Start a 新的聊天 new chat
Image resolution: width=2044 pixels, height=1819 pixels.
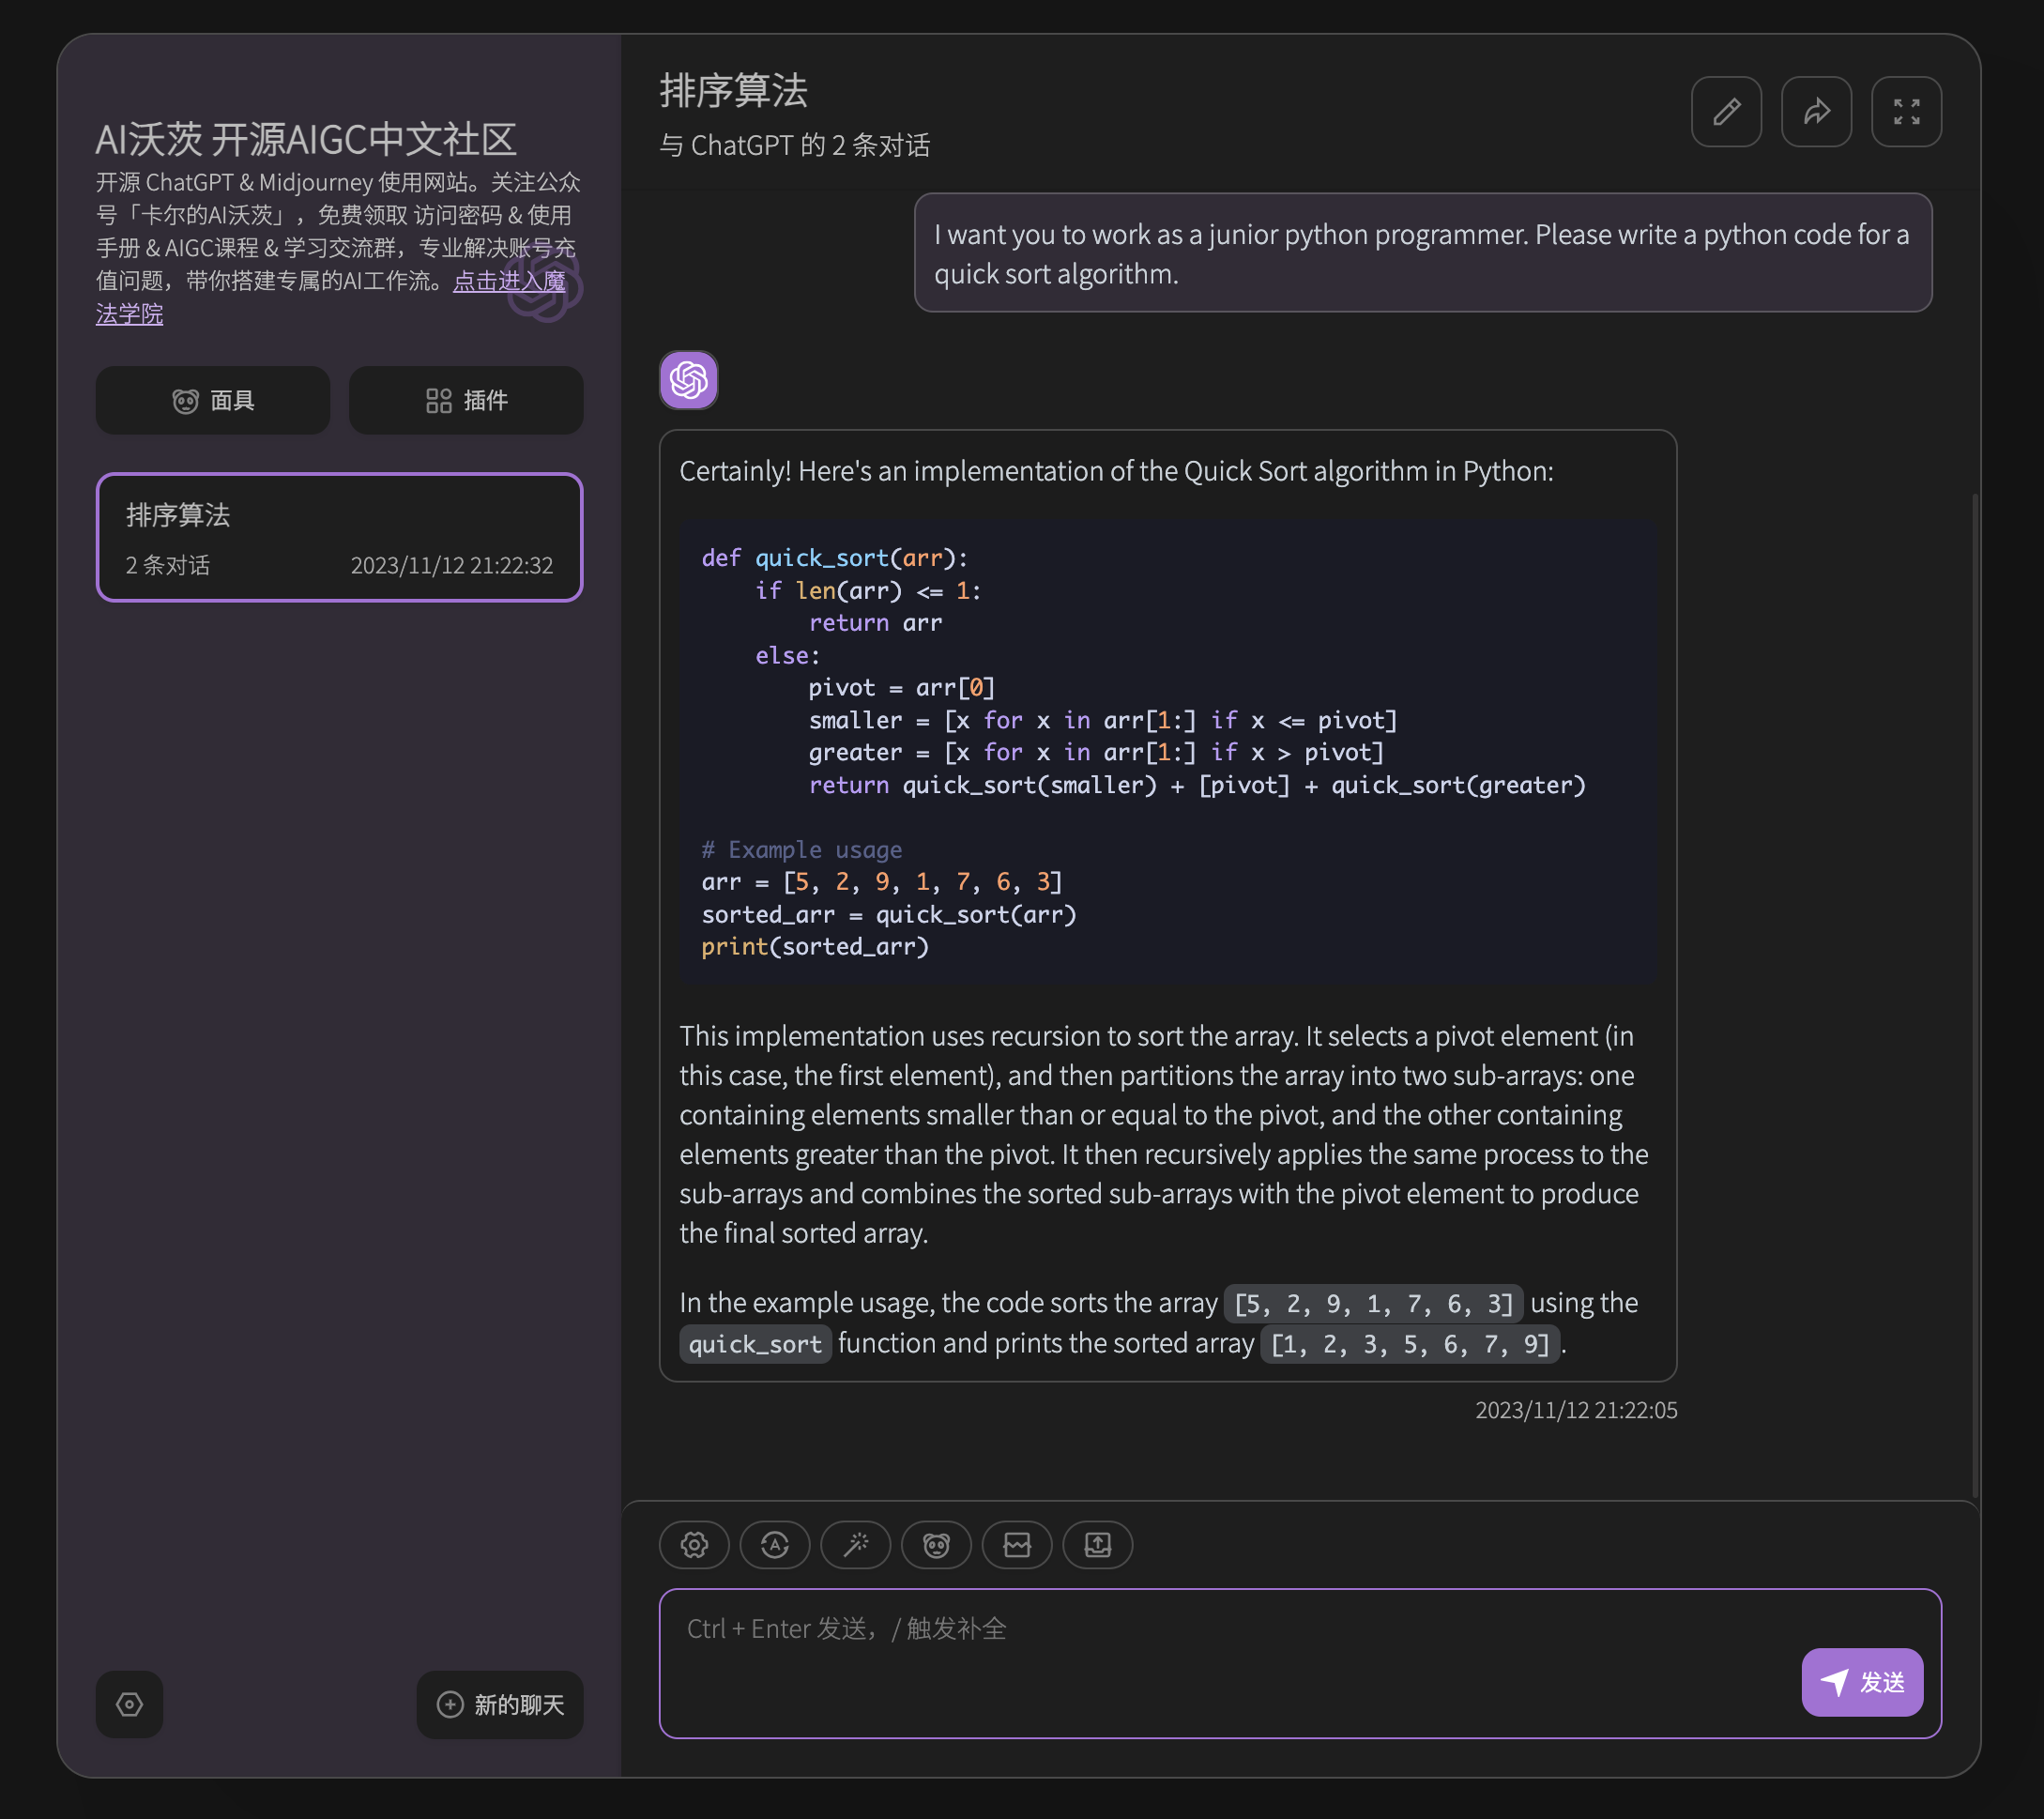(500, 1704)
